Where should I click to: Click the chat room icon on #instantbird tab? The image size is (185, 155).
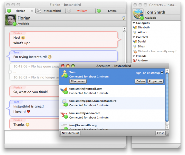39,11
